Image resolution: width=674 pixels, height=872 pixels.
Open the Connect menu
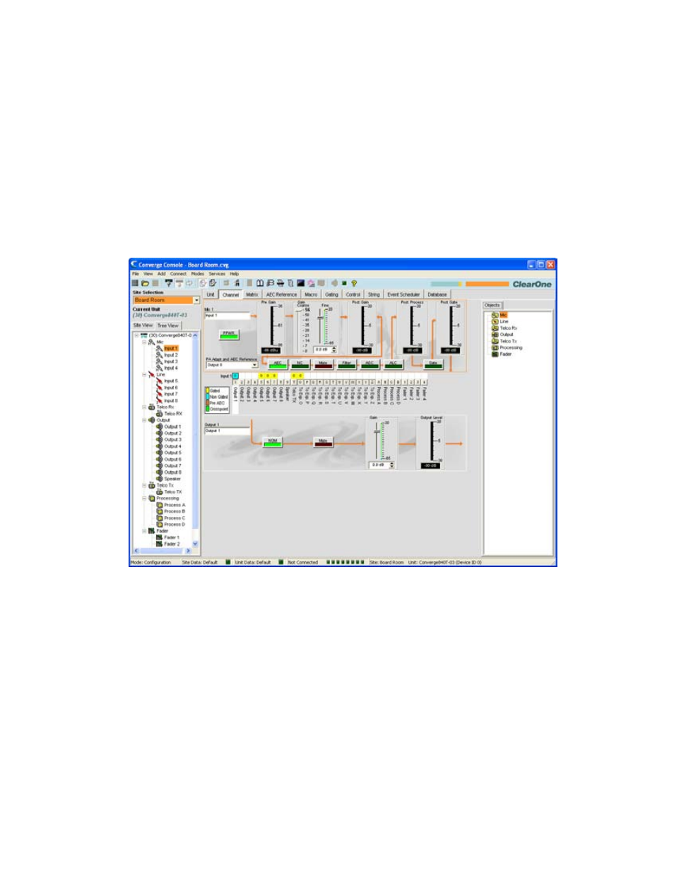[x=178, y=274]
